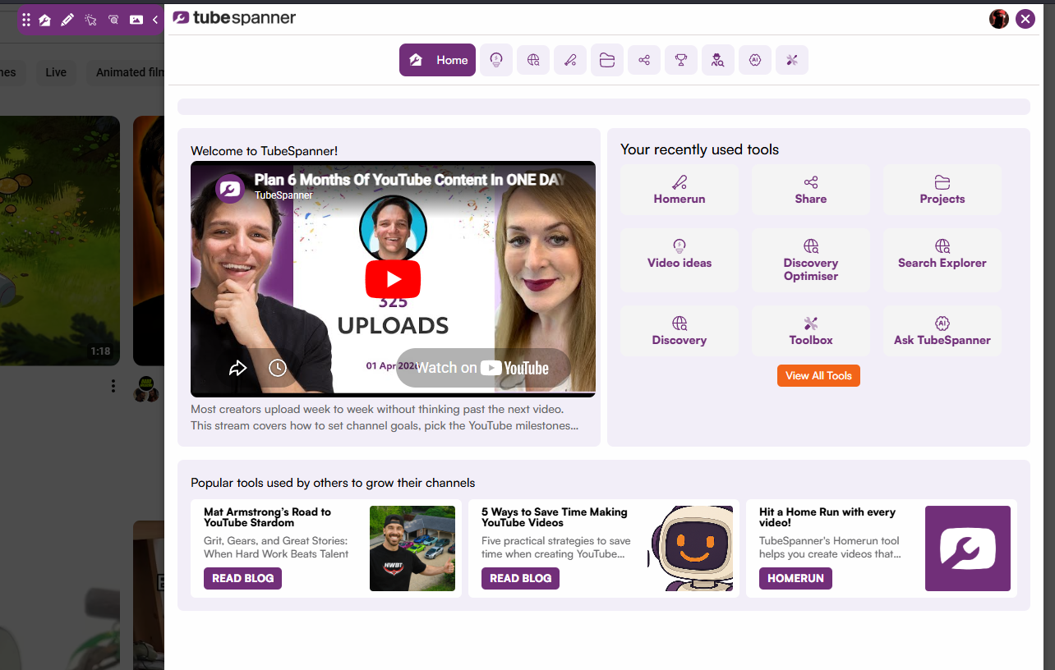1055x670 pixels.
Task: Open Video ideas lightbulb icon in top navigation
Action: pos(496,60)
